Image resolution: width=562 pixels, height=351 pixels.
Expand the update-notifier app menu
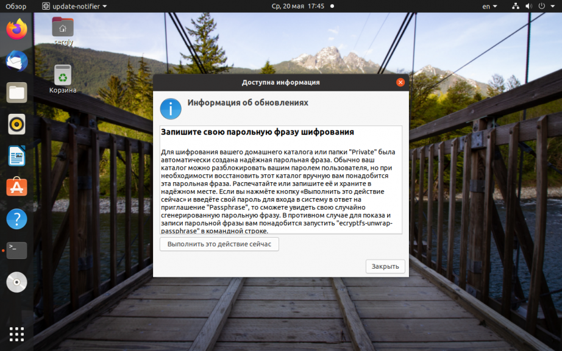pos(74,6)
